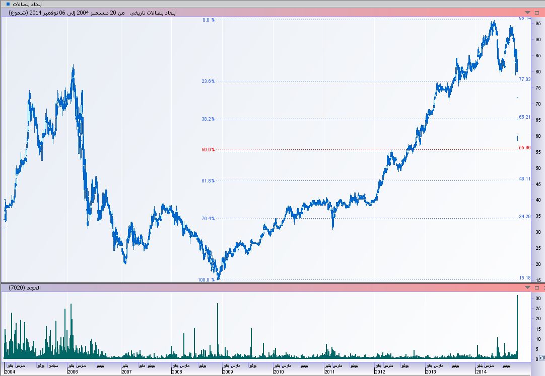Click the blue square icon beside إتحاد إتصالات
The width and height of the screenshot is (545, 376).
coord(8,4)
